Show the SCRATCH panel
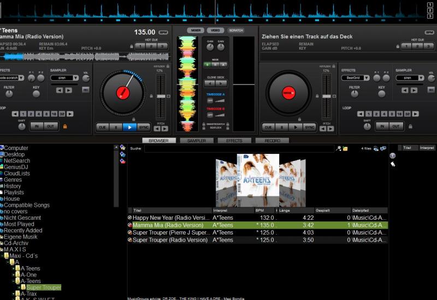Viewport: 437px width, 300px height. point(236,31)
